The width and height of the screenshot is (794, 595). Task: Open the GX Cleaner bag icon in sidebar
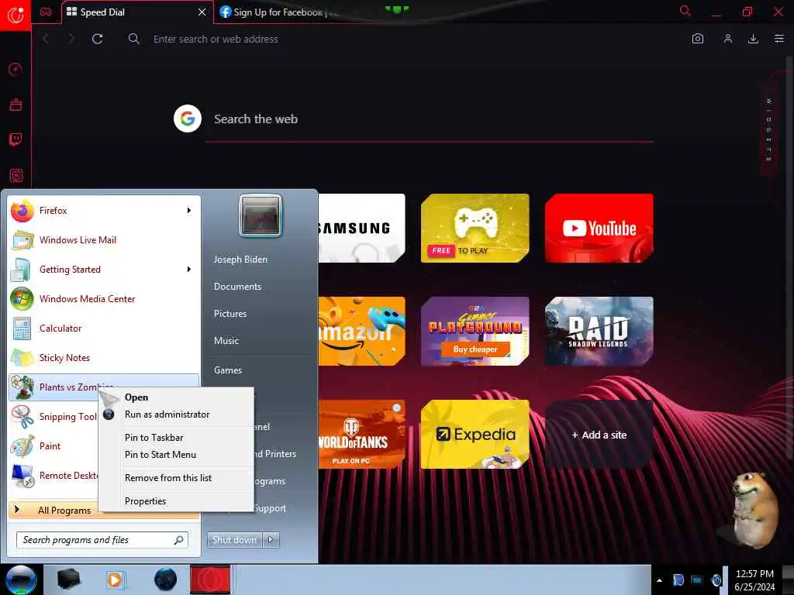point(16,105)
